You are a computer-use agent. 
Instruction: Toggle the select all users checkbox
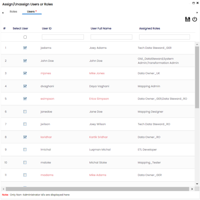25,37
